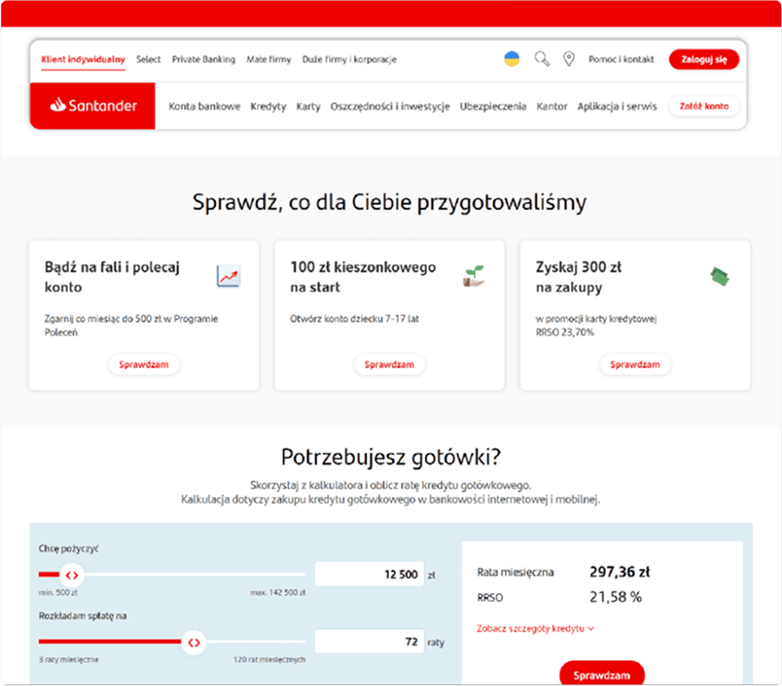Click Sprawdzam on 100 zł kieszonkowego card

[x=389, y=364]
